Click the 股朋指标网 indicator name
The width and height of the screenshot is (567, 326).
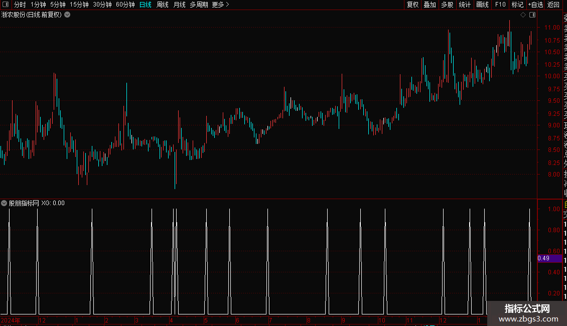pyautogui.click(x=24, y=203)
